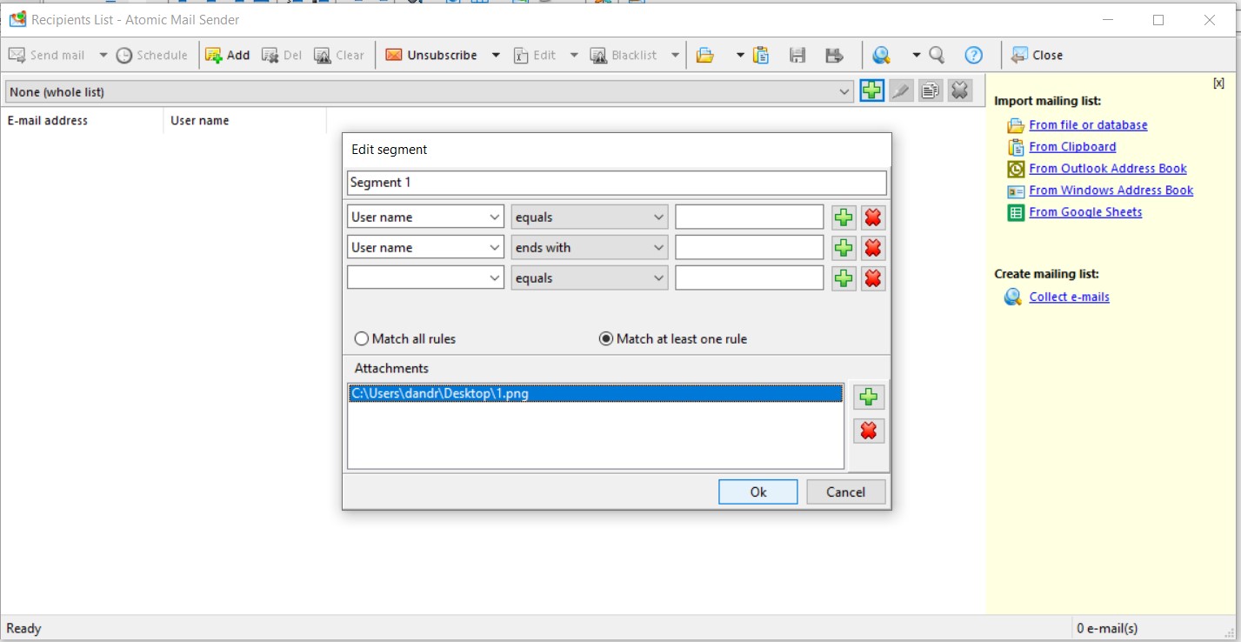Click the paste from clipboard toolbar icon
Screen dimensions: 1241x642
click(761, 55)
